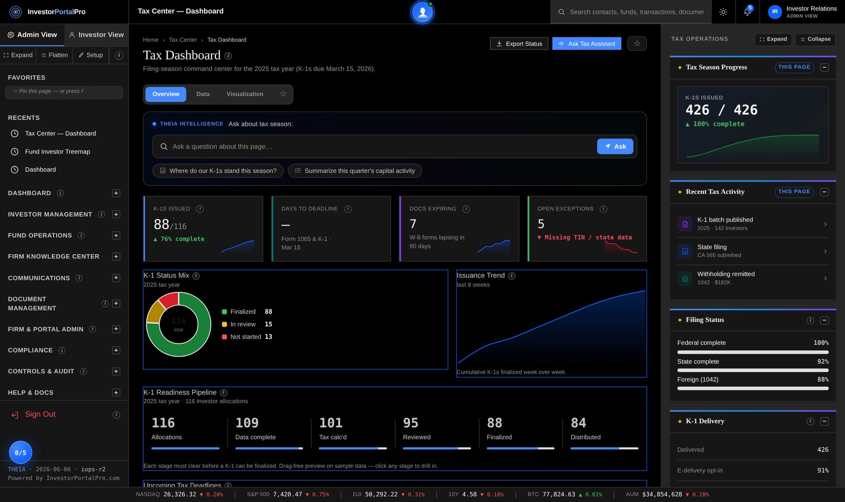This screenshot has height=502, width=845.
Task: Click the State filing chart icon
Action: 685,251
